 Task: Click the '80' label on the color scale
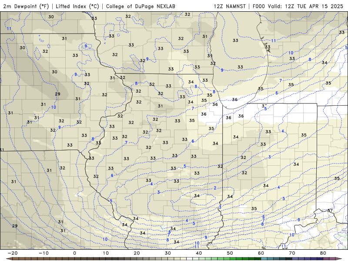[323, 253]
